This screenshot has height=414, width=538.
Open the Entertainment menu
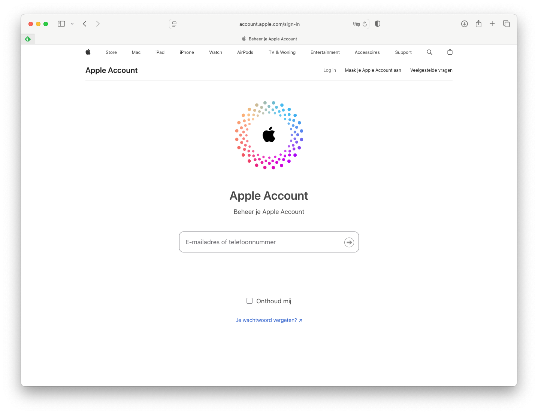coord(325,52)
